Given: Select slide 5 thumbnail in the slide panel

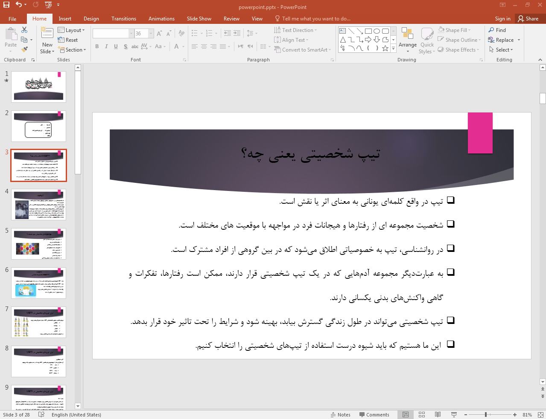Looking at the screenshot, I should coord(38,243).
